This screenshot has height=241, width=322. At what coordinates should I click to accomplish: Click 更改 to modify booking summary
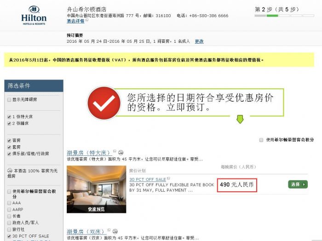click(199, 41)
